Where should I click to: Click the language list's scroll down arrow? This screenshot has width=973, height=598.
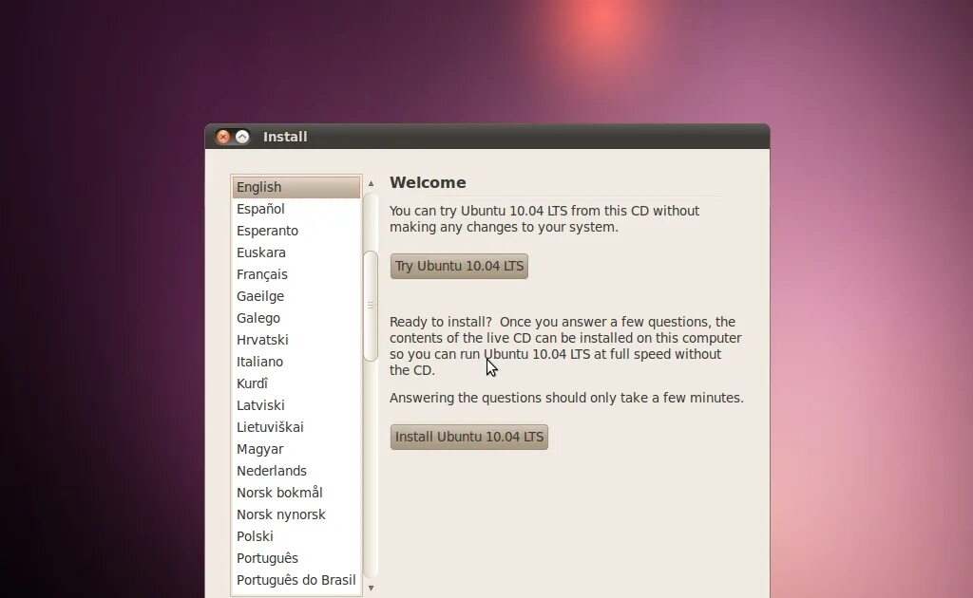click(372, 589)
